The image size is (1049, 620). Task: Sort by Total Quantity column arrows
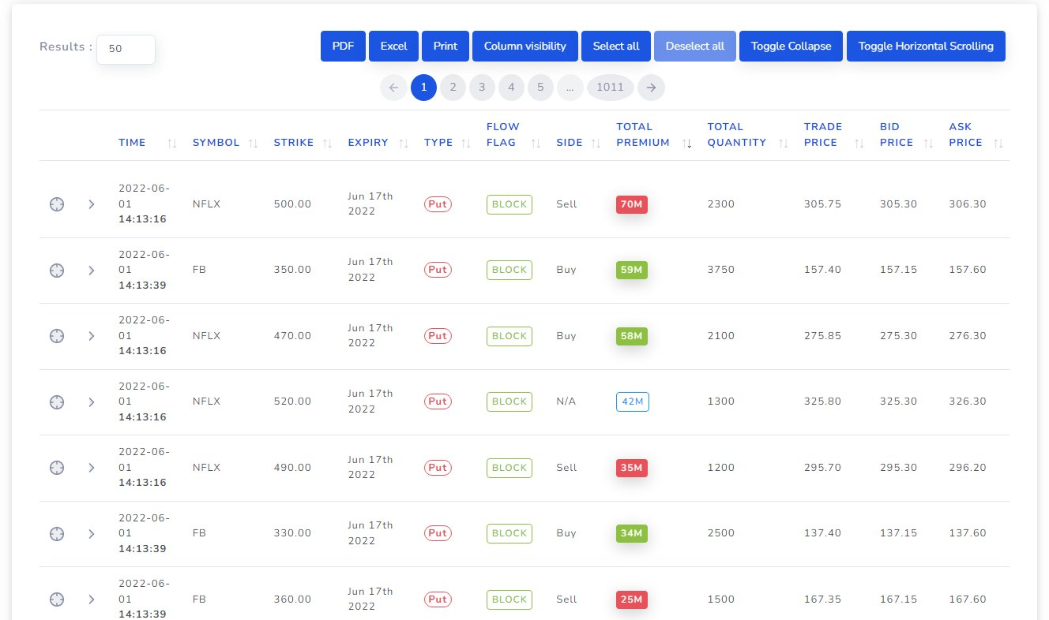784,144
